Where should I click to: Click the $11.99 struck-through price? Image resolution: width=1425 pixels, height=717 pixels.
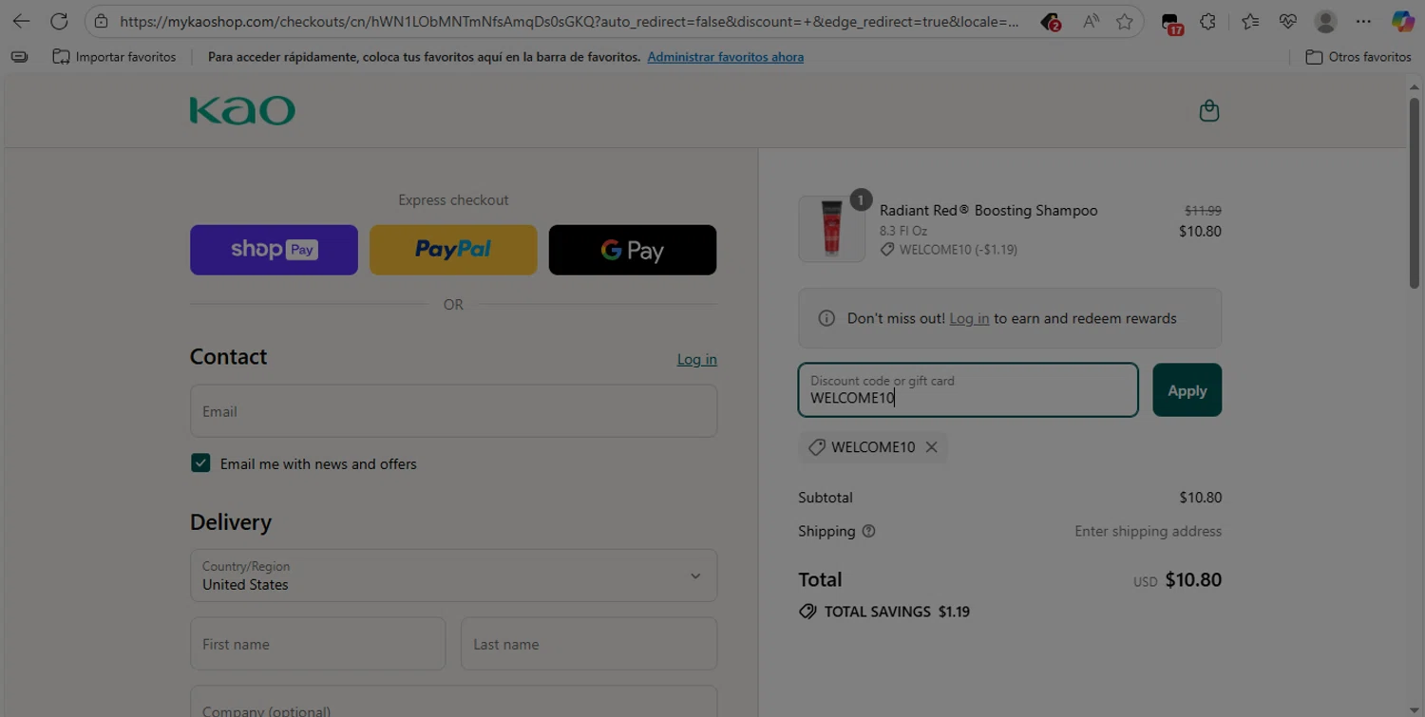1203,211
